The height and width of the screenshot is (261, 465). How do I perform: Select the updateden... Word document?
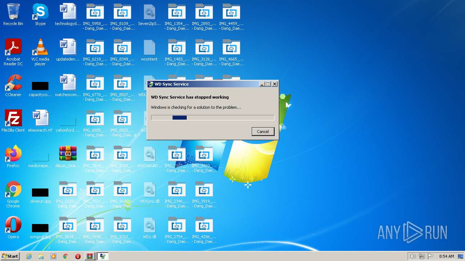tap(68, 50)
